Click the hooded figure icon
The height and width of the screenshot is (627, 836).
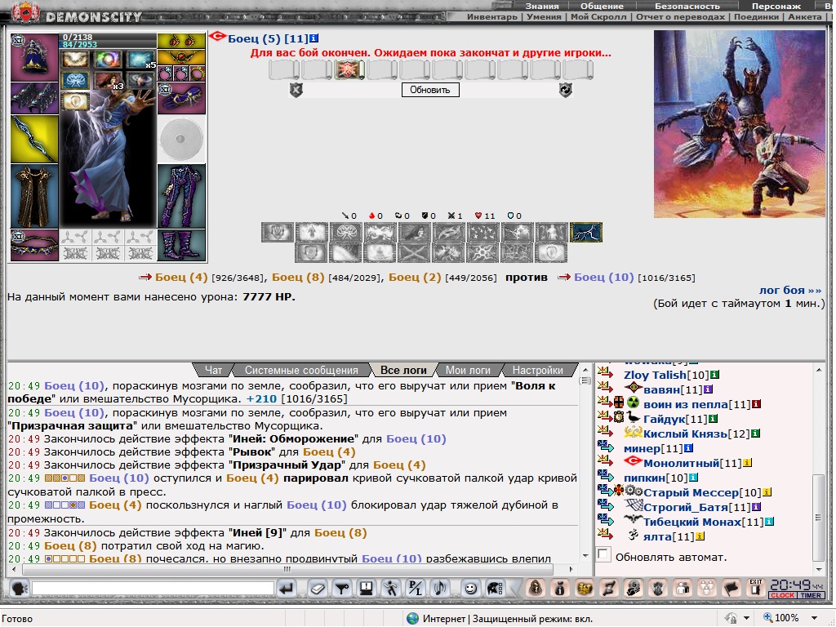click(536, 589)
